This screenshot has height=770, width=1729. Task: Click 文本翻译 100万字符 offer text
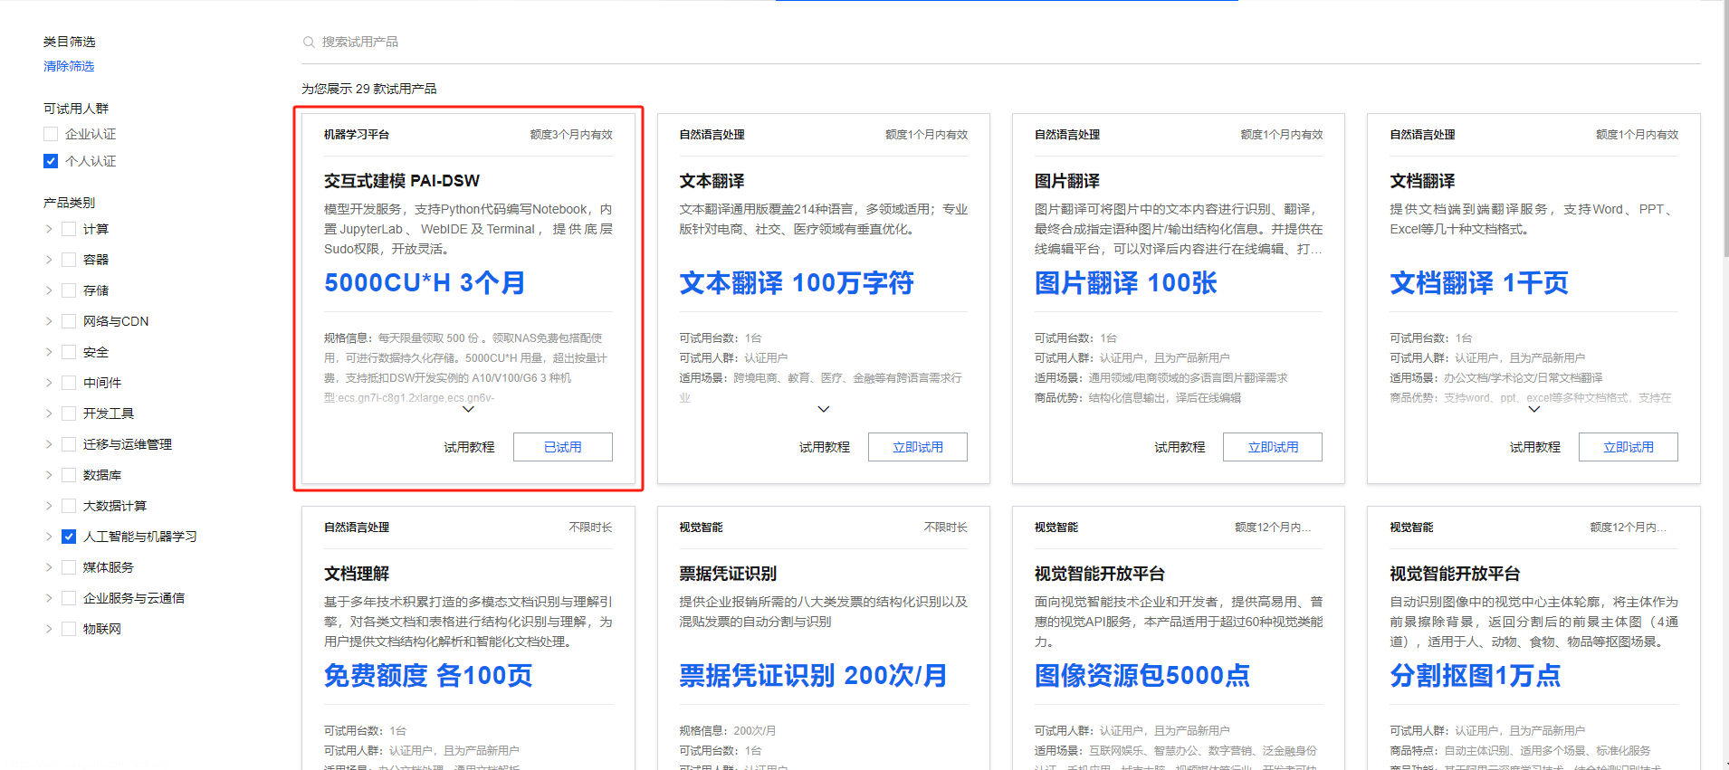click(797, 283)
